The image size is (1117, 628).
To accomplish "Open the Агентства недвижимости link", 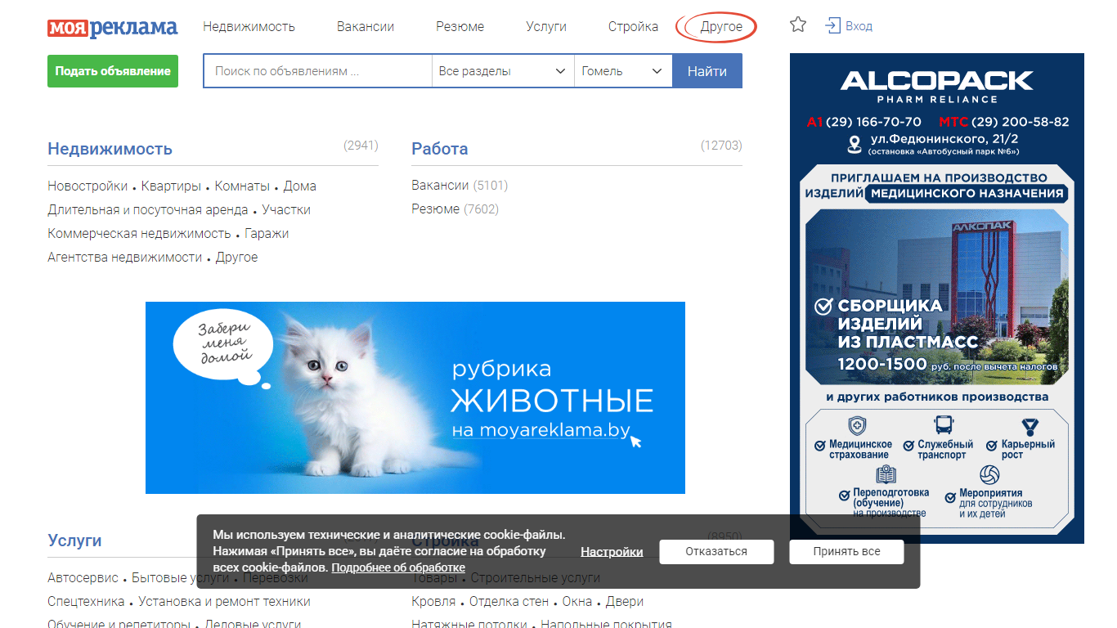I will pos(124,257).
